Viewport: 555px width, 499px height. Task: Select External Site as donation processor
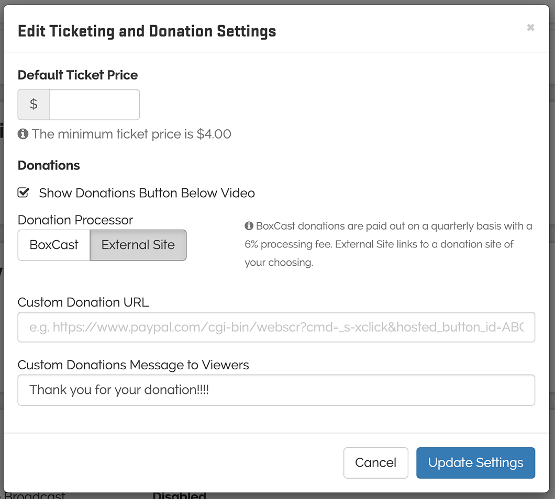(x=138, y=245)
